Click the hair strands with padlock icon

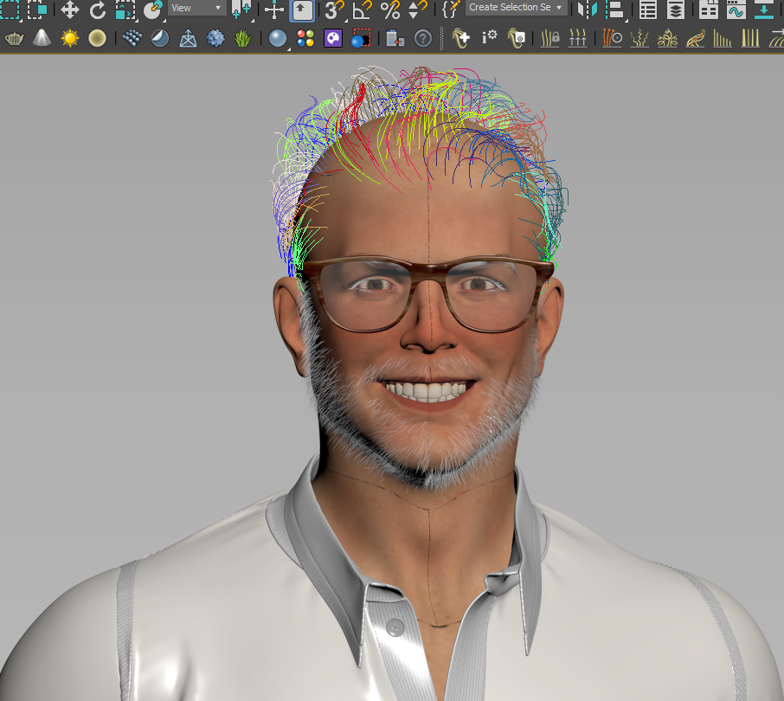pyautogui.click(x=549, y=38)
